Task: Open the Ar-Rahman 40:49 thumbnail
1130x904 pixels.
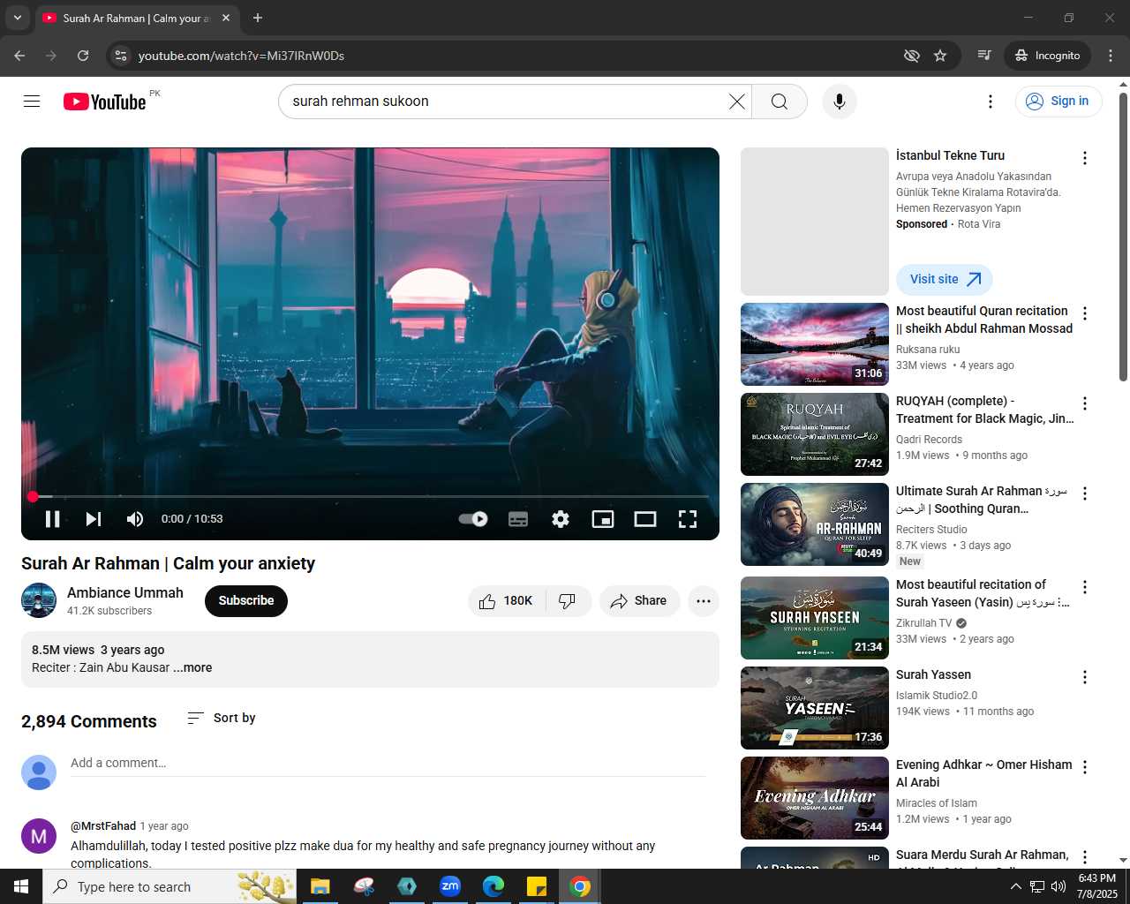Action: click(x=815, y=524)
